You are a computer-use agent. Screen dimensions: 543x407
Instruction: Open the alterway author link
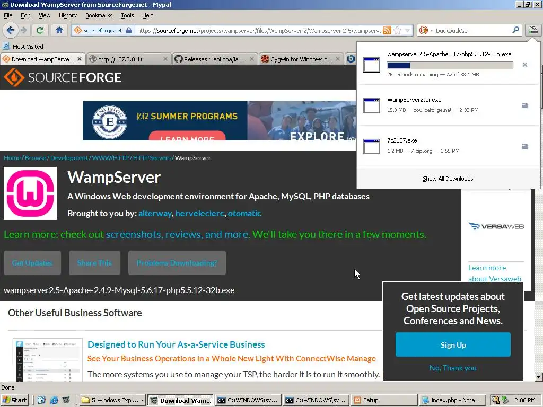coord(155,213)
